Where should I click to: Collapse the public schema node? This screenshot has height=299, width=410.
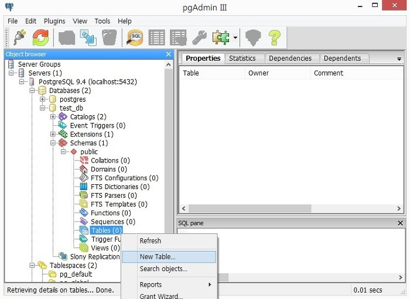63,152
